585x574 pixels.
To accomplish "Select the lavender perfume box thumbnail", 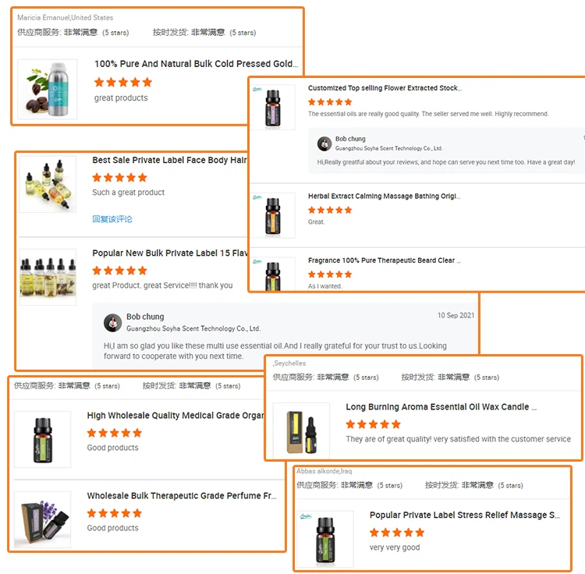I will tap(43, 519).
